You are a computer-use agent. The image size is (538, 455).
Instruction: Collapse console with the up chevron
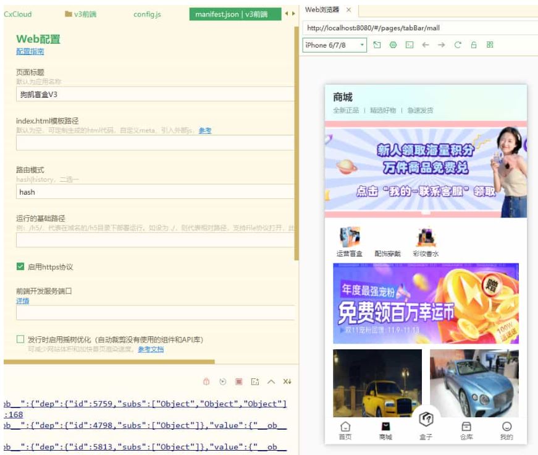click(271, 381)
